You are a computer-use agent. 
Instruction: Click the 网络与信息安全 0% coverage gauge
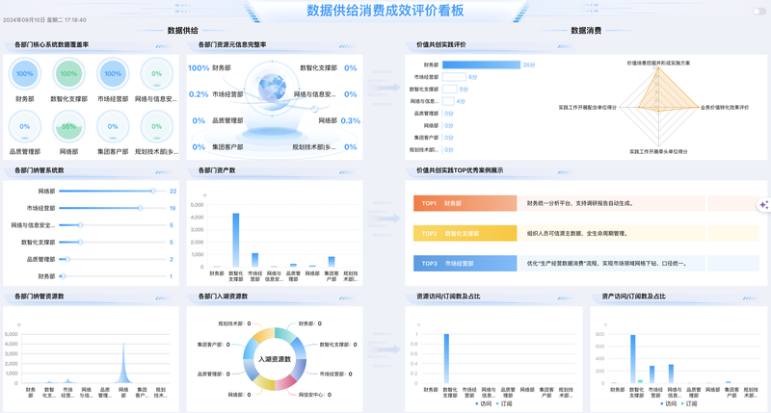156,74
